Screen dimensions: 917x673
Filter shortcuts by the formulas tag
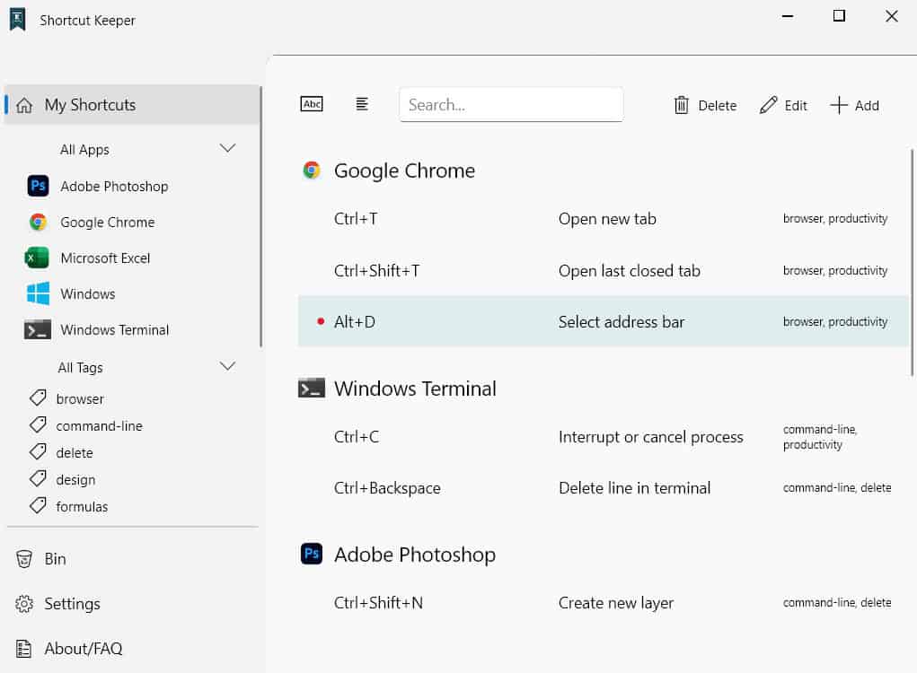click(x=82, y=506)
